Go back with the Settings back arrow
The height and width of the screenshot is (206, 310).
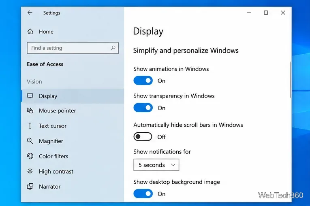(x=30, y=13)
